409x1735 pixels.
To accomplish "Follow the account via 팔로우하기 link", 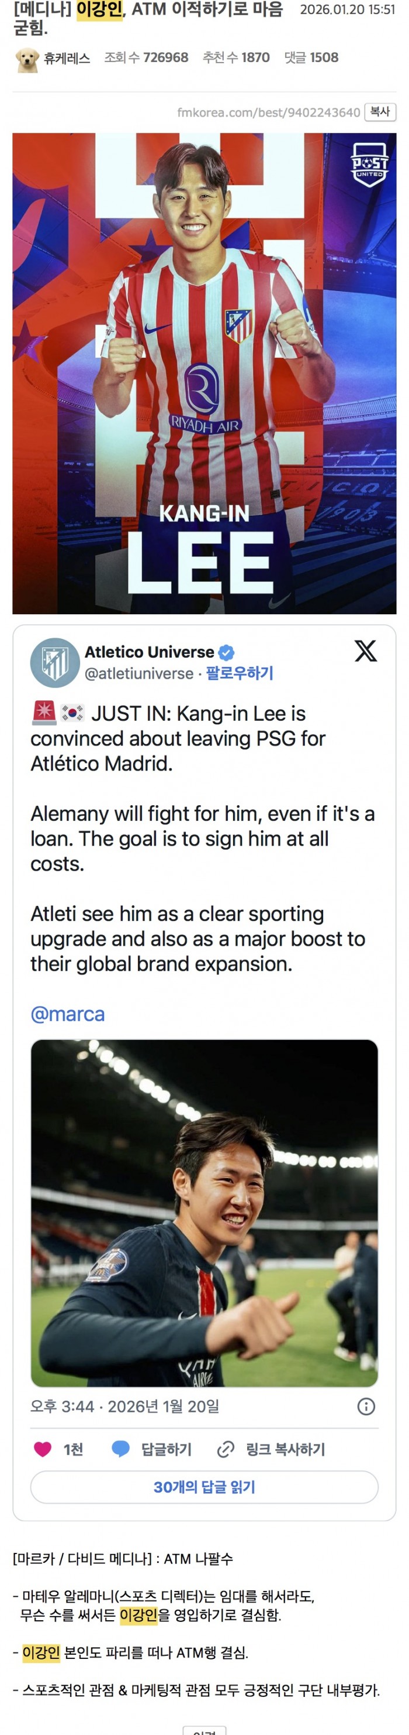I will [240, 673].
